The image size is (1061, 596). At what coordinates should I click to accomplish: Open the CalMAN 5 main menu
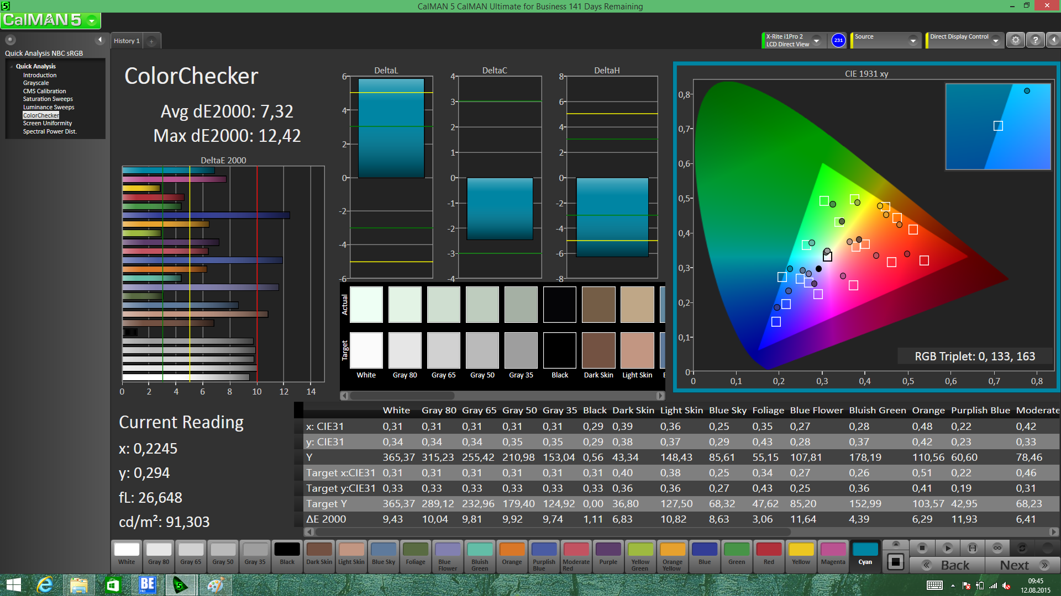coord(92,21)
